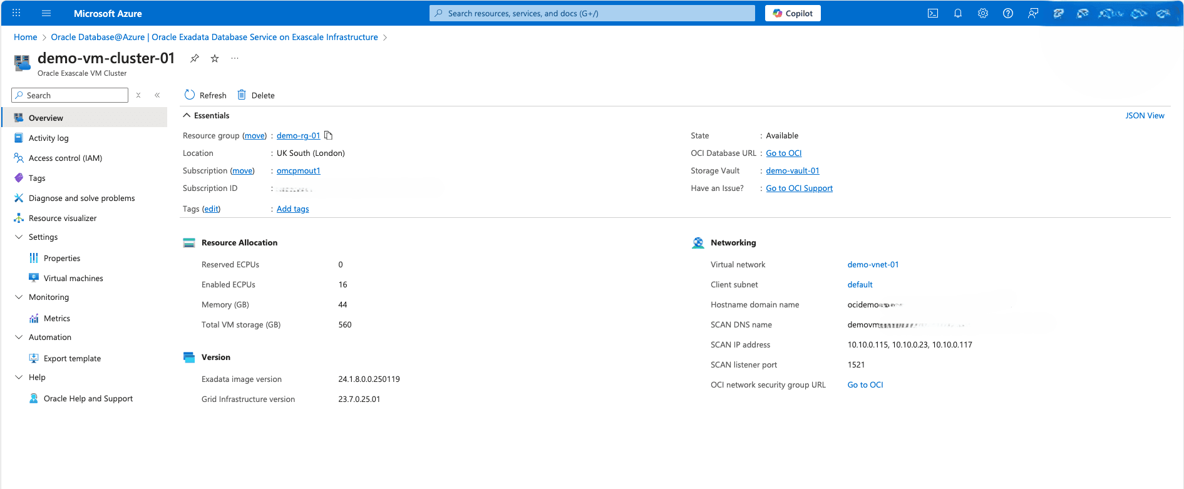Screen dimensions: 1184x489
Task: Copy the resource group name
Action: [328, 135]
